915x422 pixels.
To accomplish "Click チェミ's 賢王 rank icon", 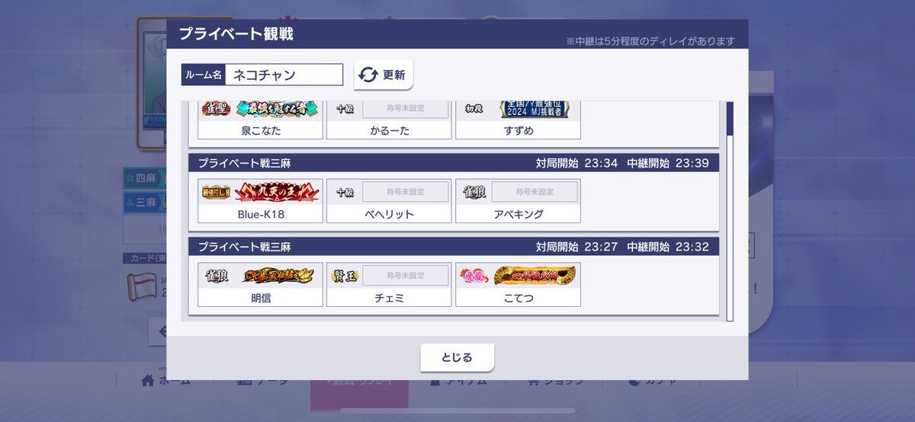I will click(x=345, y=276).
